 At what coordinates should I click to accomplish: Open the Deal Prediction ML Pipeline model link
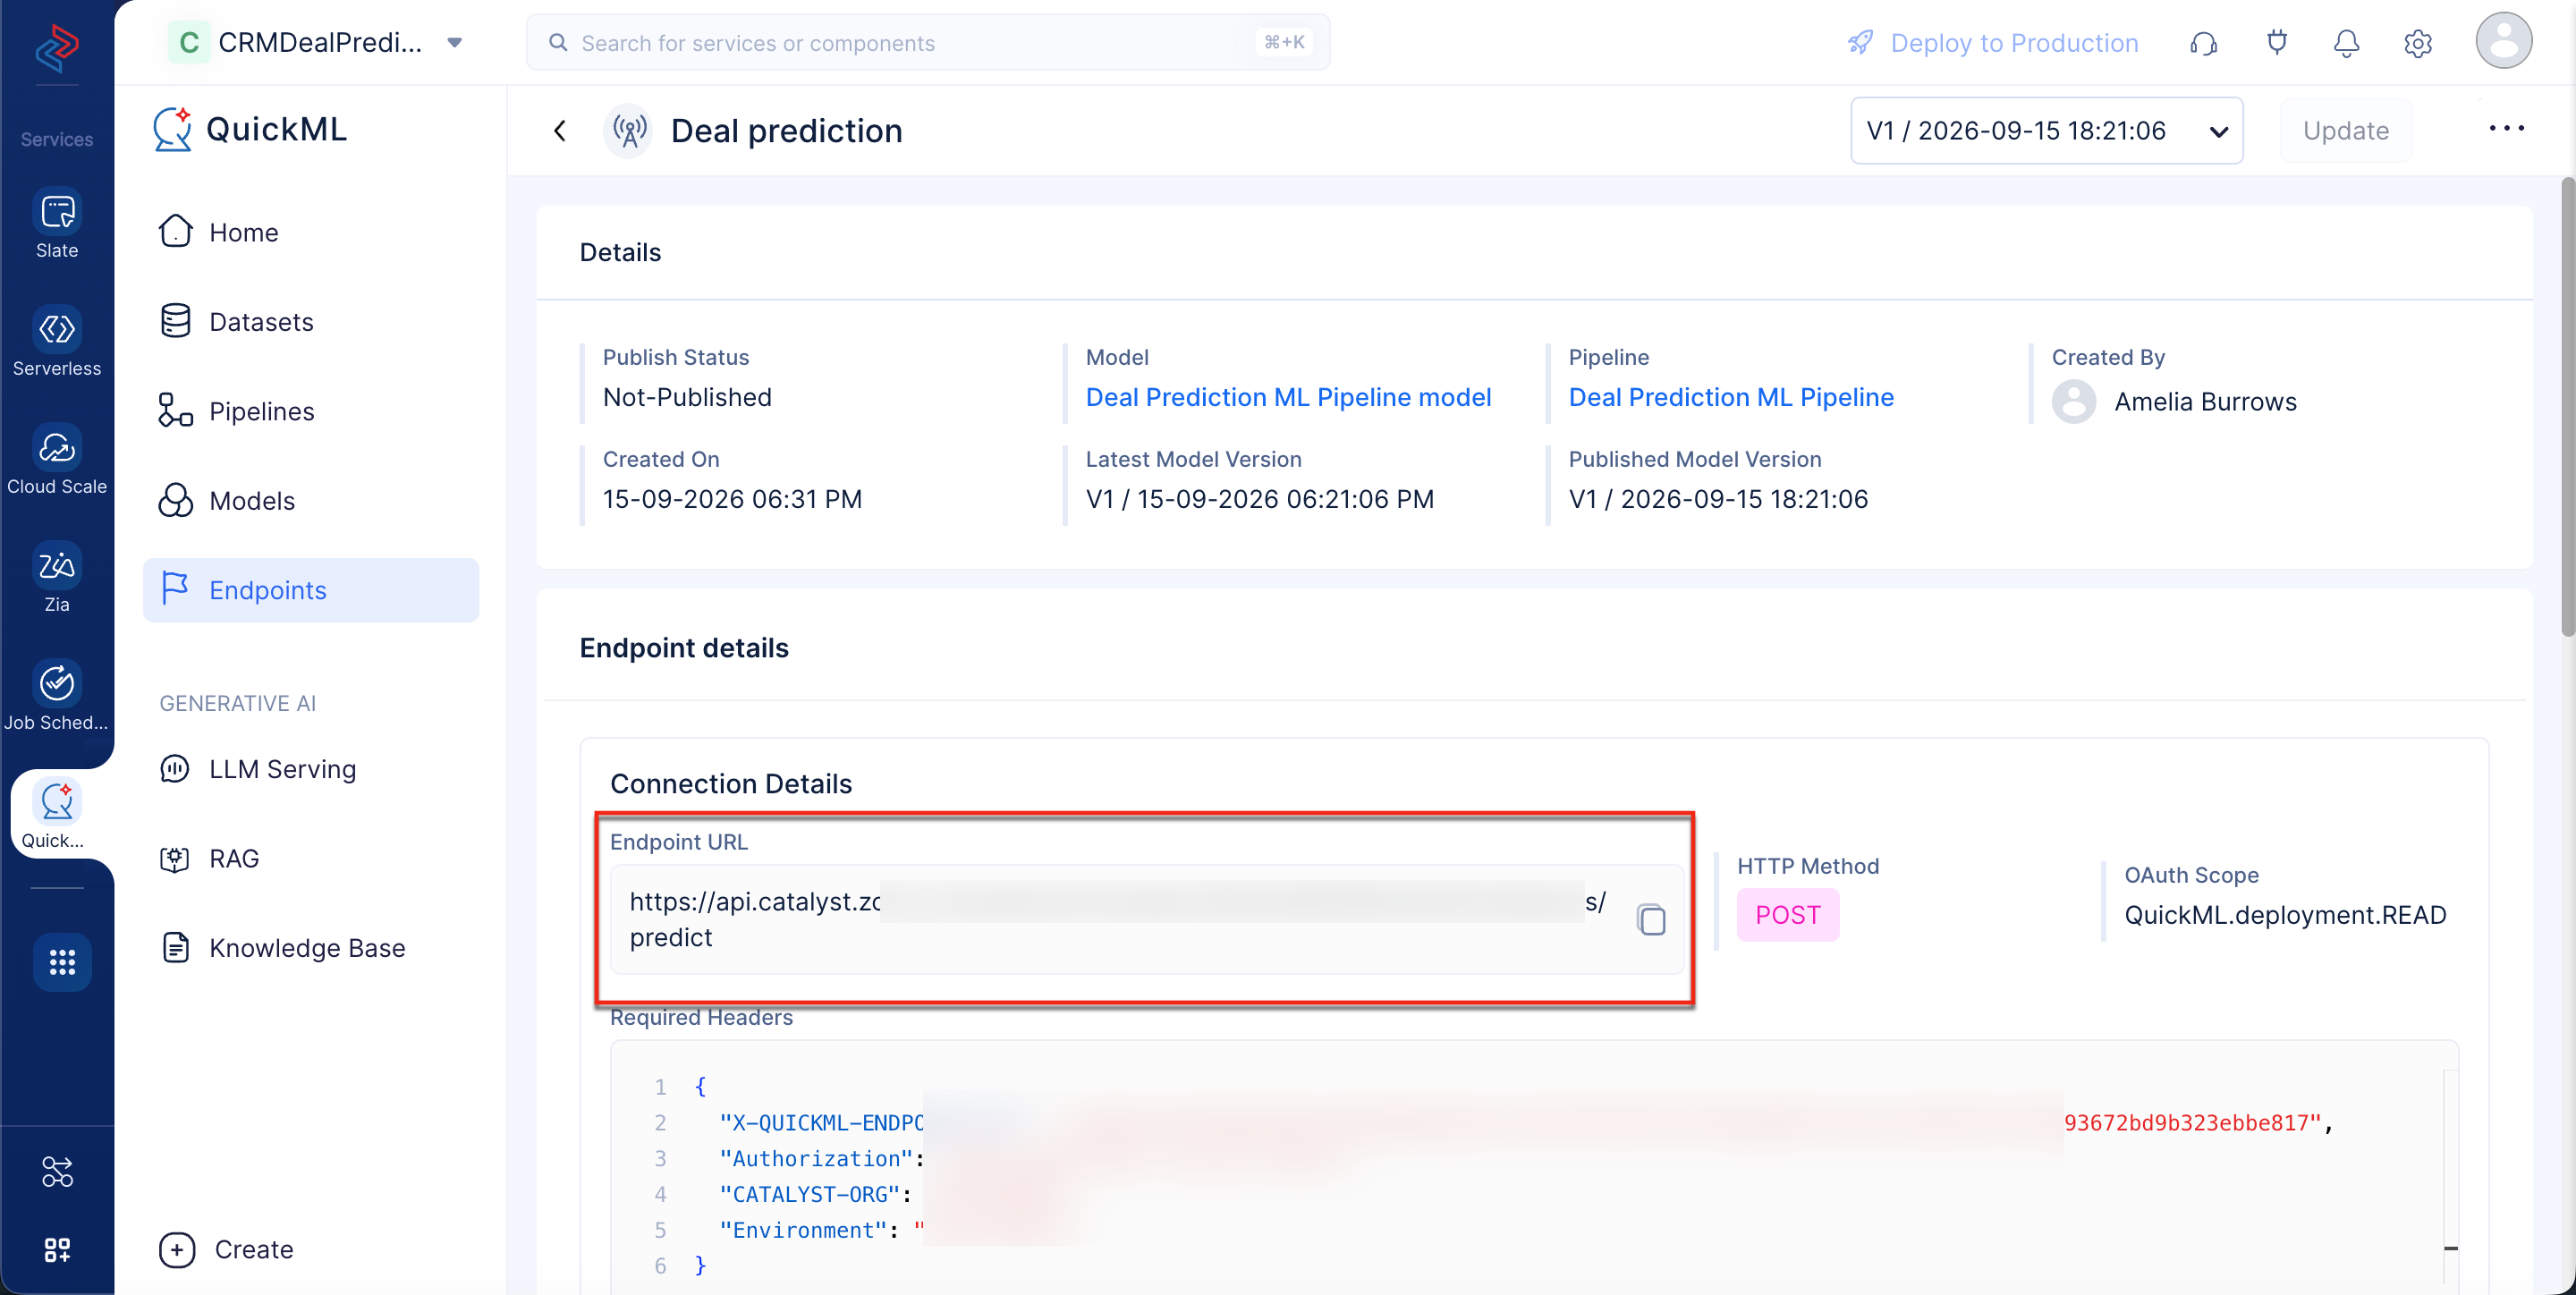[x=1288, y=397]
